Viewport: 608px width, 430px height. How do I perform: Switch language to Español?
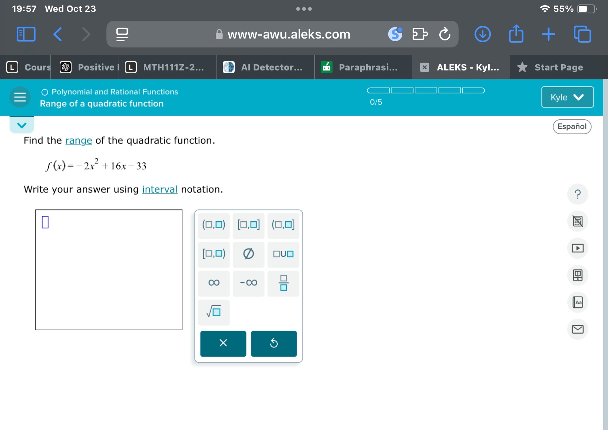click(572, 126)
